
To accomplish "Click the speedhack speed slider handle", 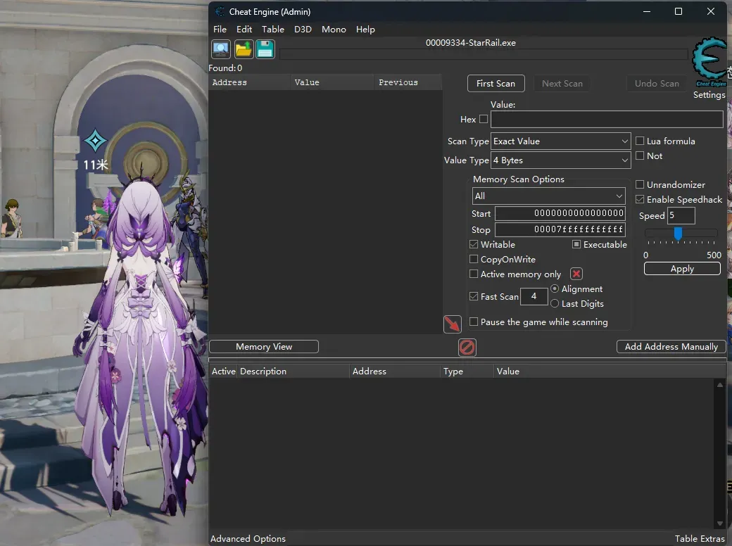I will coord(678,234).
